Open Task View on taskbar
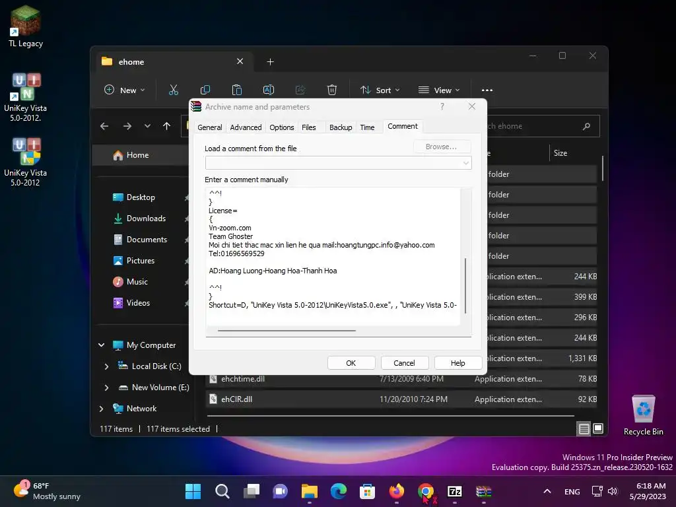The image size is (676, 507). [252, 491]
